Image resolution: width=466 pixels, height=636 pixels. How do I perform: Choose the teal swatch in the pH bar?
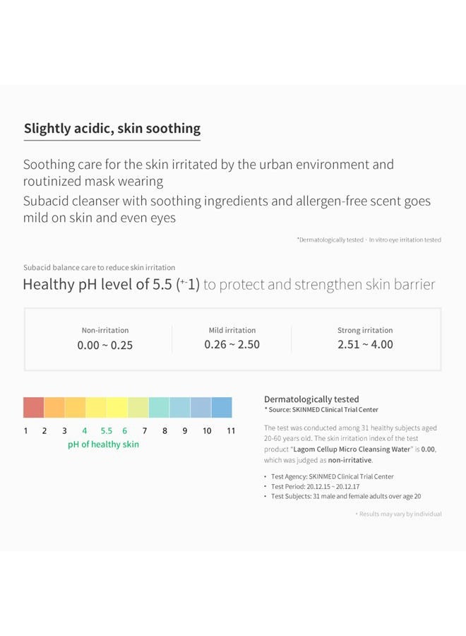159,408
